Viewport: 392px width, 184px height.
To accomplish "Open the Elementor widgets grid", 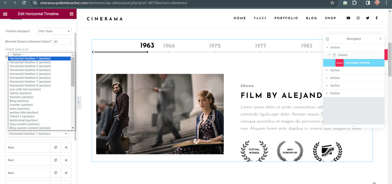I will pyautogui.click(x=71, y=14).
